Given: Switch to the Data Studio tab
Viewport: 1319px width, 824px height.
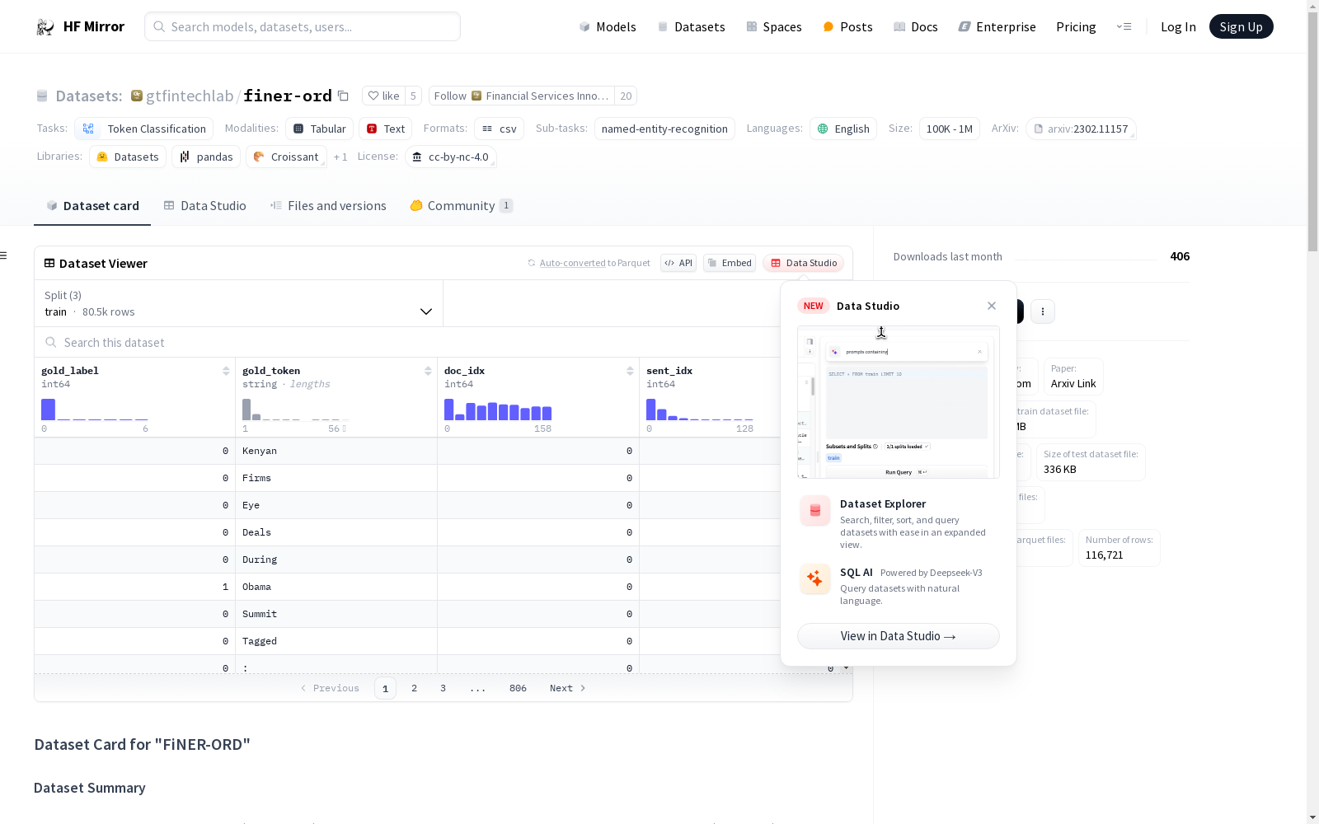Looking at the screenshot, I should (x=204, y=206).
